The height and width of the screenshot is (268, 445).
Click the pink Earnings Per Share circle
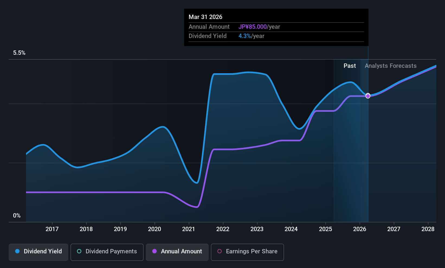[x=220, y=251]
